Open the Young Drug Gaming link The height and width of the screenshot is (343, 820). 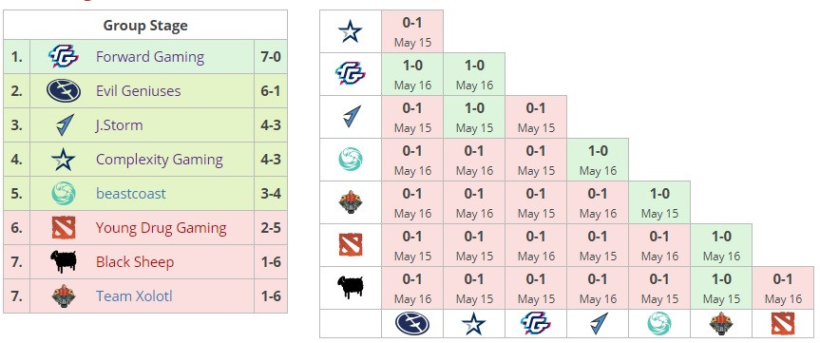(x=162, y=228)
